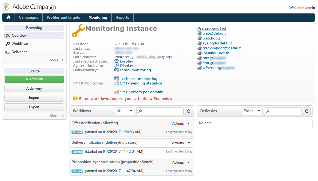Click the Import button
Viewport: 318px width, 181px height.
click(34, 98)
